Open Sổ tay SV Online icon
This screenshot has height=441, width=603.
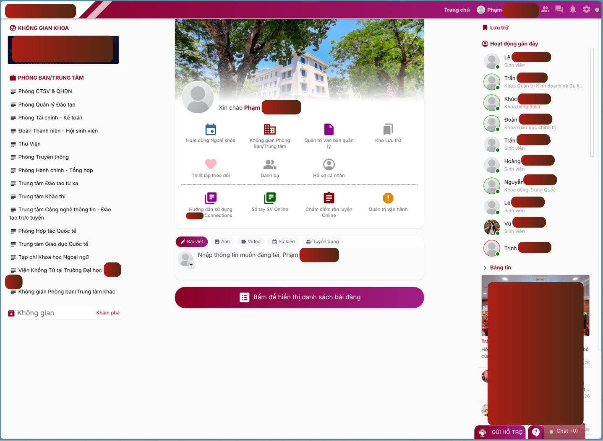270,198
